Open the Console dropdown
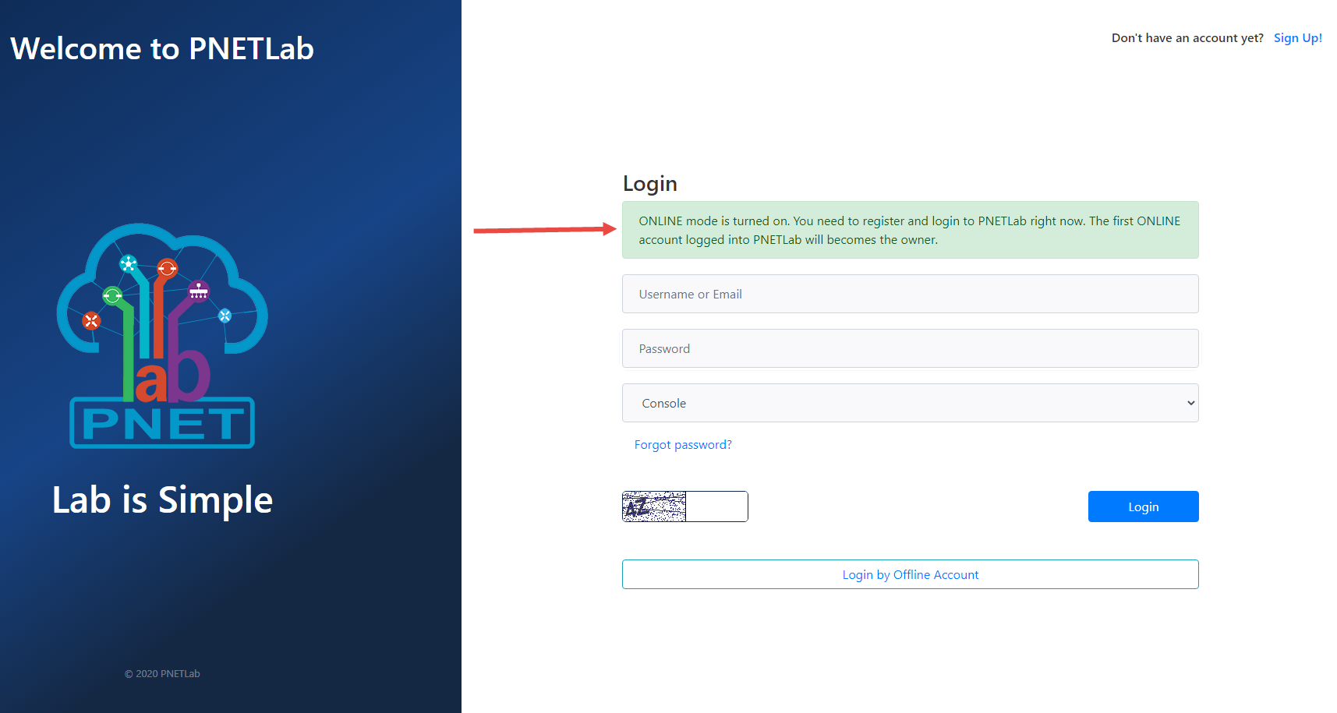 pos(909,403)
